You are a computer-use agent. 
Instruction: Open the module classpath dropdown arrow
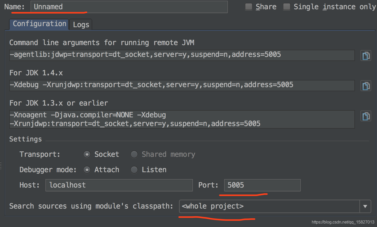[365, 207]
